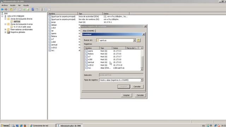
Task: Select the DNS root node icon in the tree
Action: click(x=2, y=13)
